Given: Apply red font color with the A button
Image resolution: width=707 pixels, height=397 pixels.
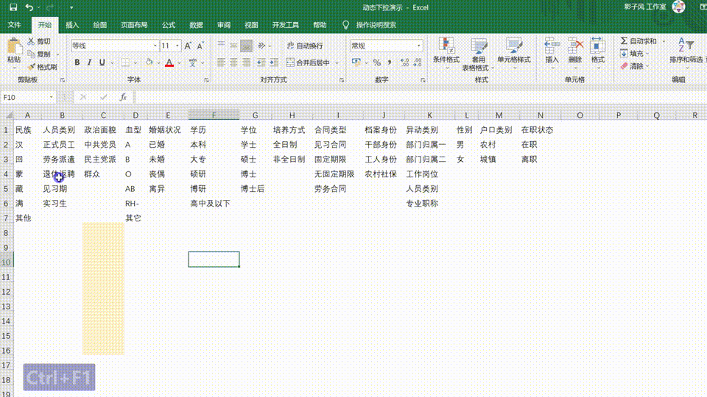Looking at the screenshot, I should coord(169,62).
